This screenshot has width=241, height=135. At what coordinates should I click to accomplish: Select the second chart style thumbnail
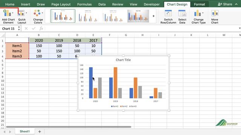(88, 16)
